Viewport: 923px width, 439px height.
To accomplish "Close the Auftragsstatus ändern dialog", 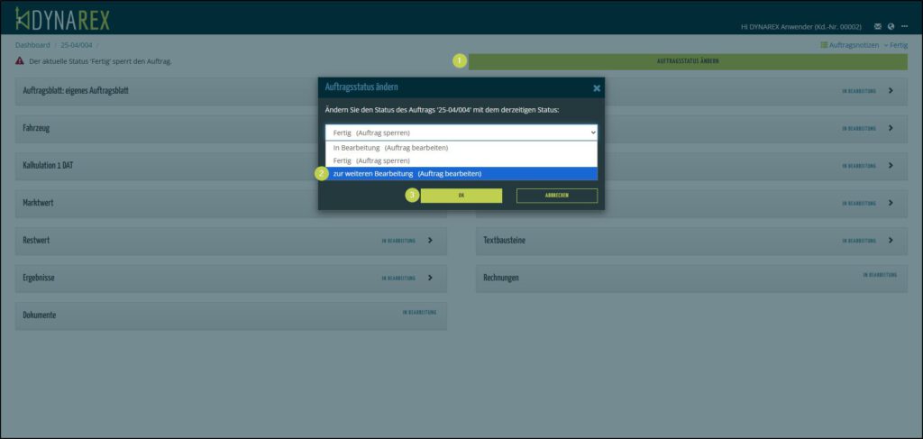I will pyautogui.click(x=596, y=88).
